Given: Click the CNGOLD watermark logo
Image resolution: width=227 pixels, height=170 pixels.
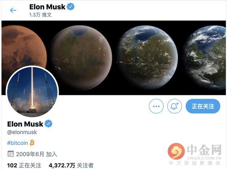Looking at the screenshot, I should (x=194, y=154).
